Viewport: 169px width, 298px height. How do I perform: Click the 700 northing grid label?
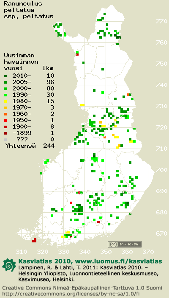[162, 170]
